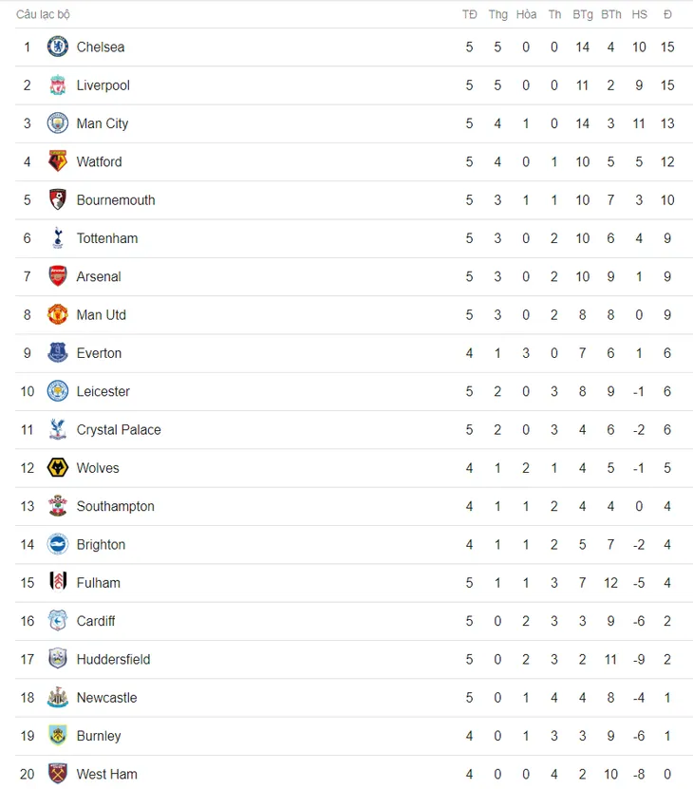Select the Man Utd crest icon
Screen dimensions: 693x789
click(x=58, y=314)
